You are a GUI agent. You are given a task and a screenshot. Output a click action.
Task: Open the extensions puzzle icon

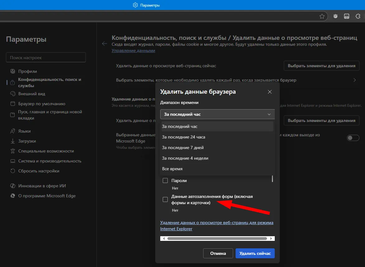tap(358, 16)
